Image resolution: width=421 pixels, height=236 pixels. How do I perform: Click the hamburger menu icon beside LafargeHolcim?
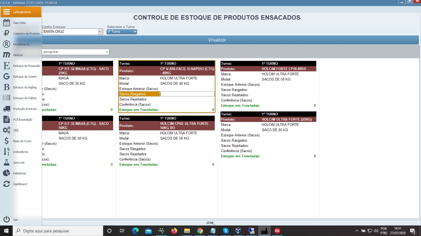7,12
